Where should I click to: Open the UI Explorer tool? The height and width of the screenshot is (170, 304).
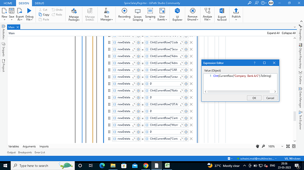click(177, 14)
